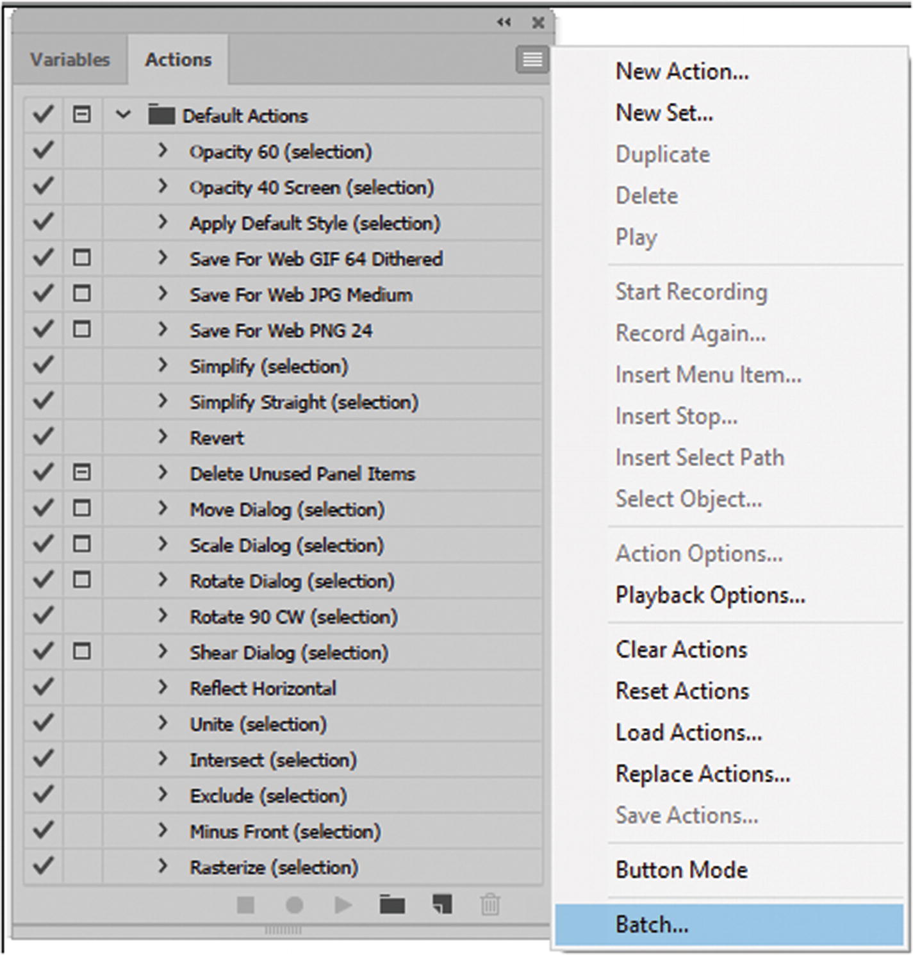Click the Actions panel menu icon
Viewport: 913px width, 955px height.
pyautogui.click(x=532, y=60)
